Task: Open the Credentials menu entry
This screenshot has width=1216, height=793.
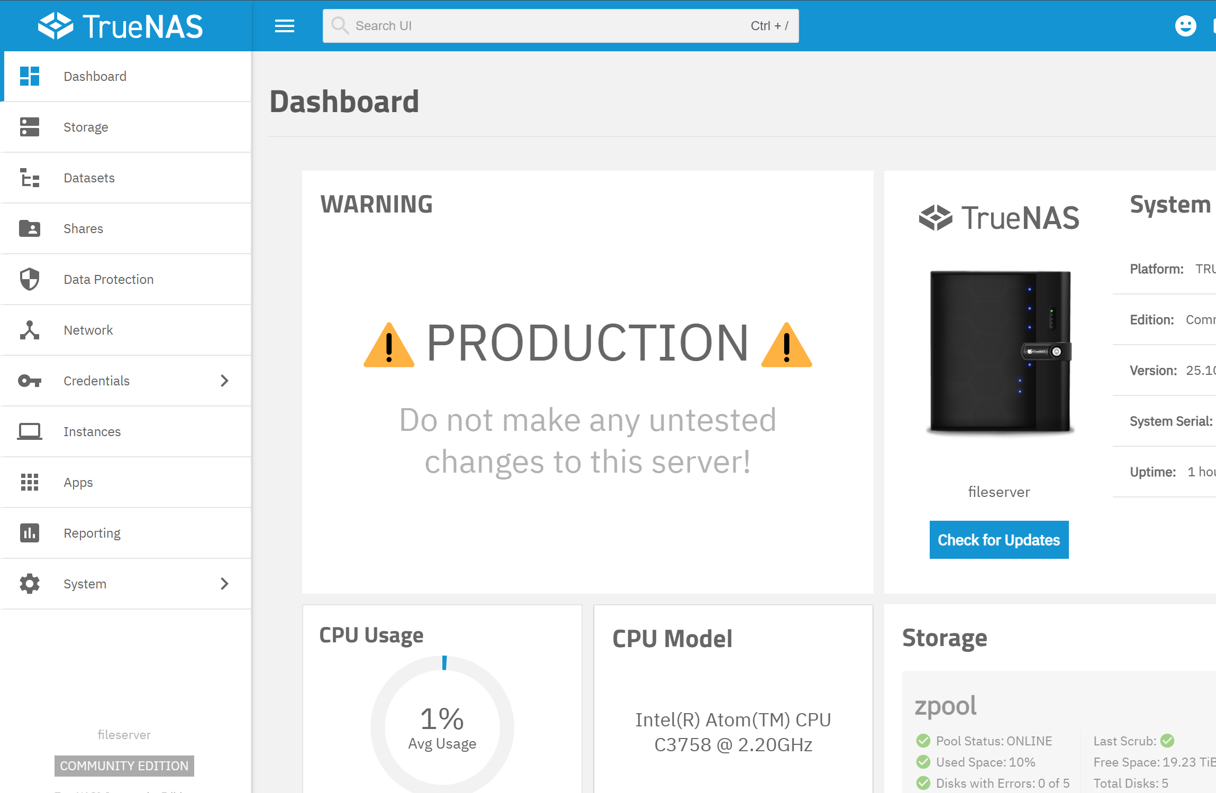Action: pyautogui.click(x=126, y=381)
